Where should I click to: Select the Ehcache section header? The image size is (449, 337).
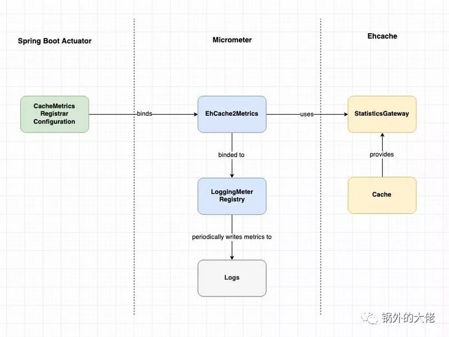pyautogui.click(x=382, y=36)
